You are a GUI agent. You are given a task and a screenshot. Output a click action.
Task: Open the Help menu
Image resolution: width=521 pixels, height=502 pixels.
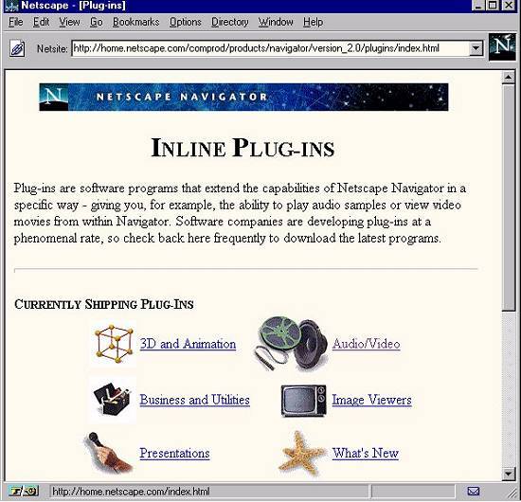[313, 22]
